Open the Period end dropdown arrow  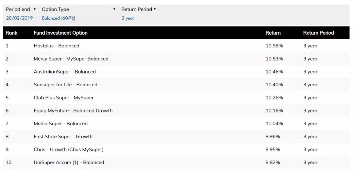pyautogui.click(x=35, y=9)
